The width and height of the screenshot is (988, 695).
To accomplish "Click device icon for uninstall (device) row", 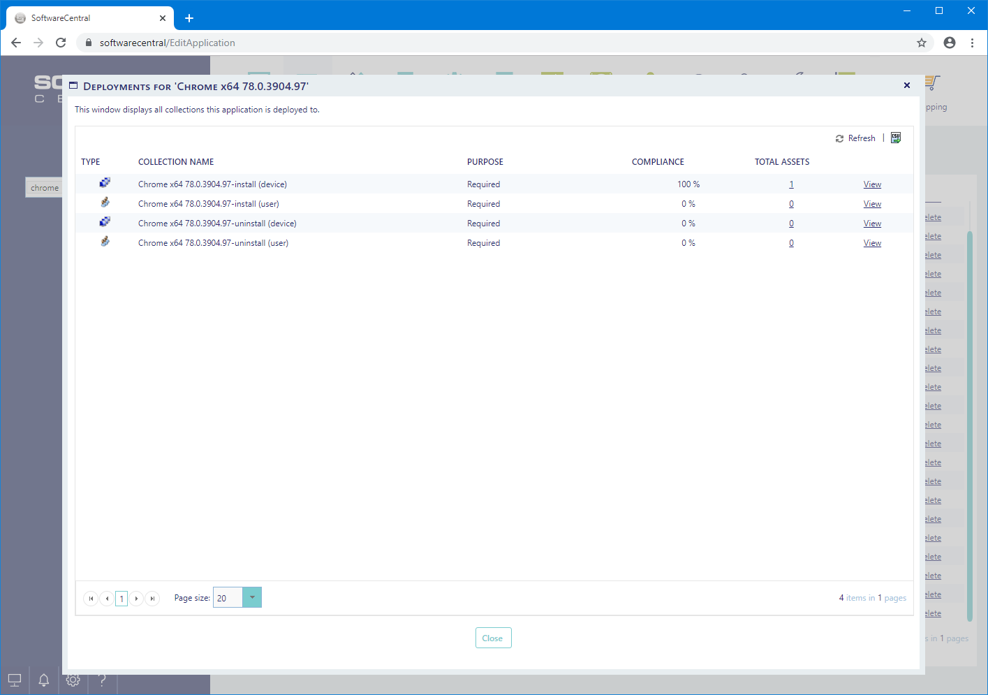I will coord(105,221).
